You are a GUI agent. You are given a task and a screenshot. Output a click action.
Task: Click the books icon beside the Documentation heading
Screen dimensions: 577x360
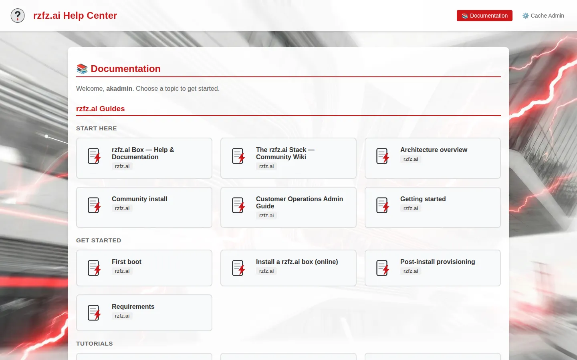(82, 69)
